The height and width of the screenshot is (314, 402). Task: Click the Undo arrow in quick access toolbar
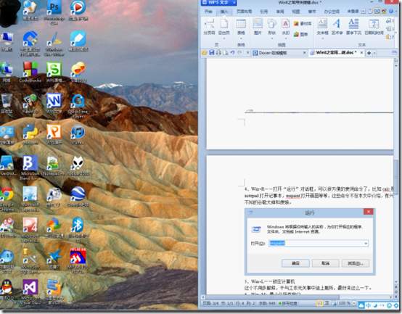coord(232,52)
